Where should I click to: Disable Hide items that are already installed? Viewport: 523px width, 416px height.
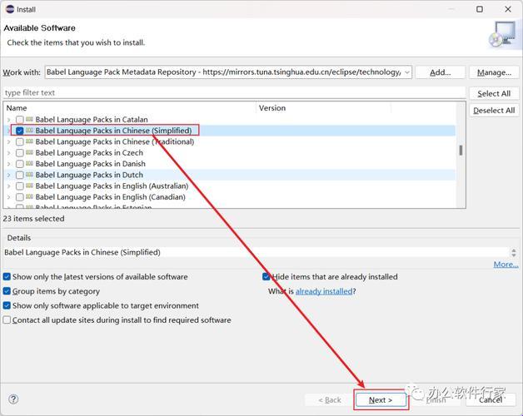tap(266, 277)
